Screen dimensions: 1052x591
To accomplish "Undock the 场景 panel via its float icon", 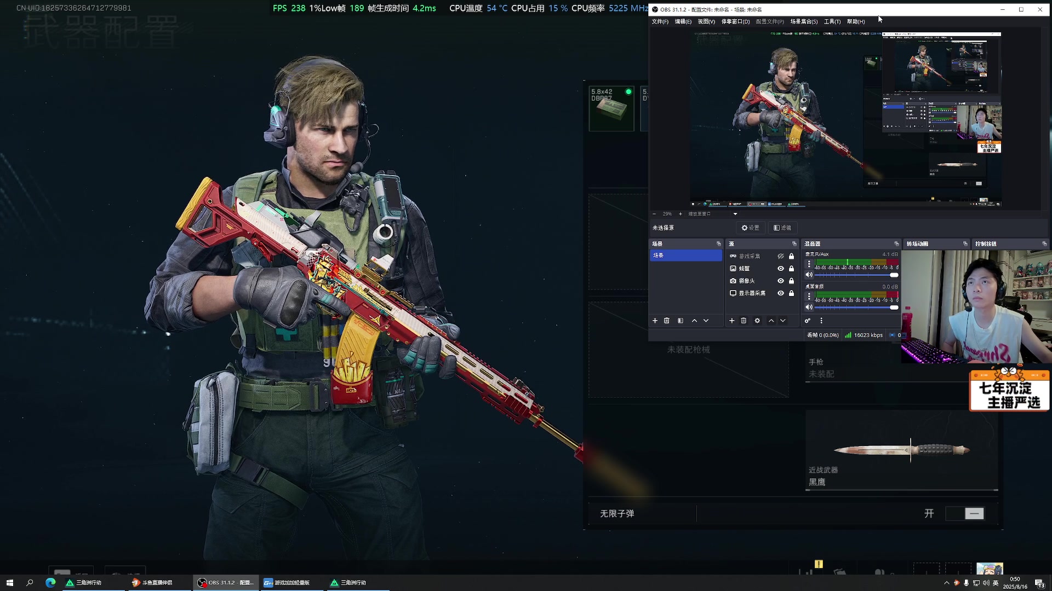I will [718, 244].
